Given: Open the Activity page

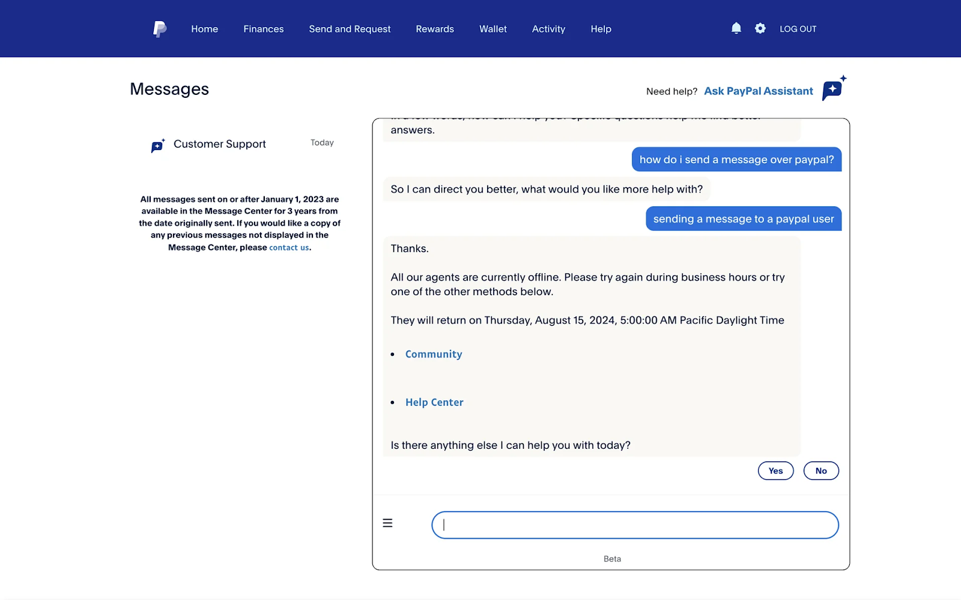Looking at the screenshot, I should 548,29.
